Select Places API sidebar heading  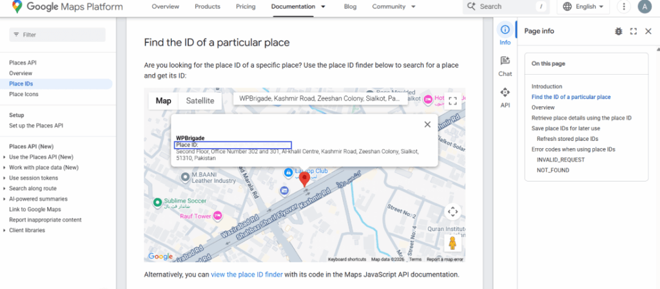[x=23, y=62]
